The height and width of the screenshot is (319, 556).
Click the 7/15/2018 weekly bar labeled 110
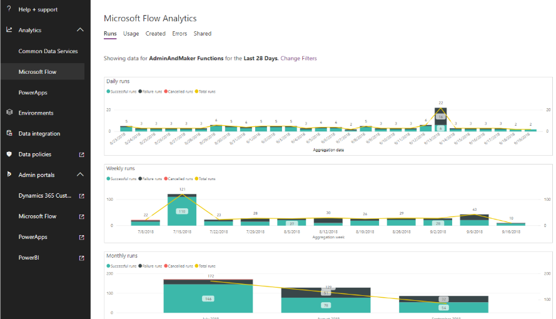point(182,211)
